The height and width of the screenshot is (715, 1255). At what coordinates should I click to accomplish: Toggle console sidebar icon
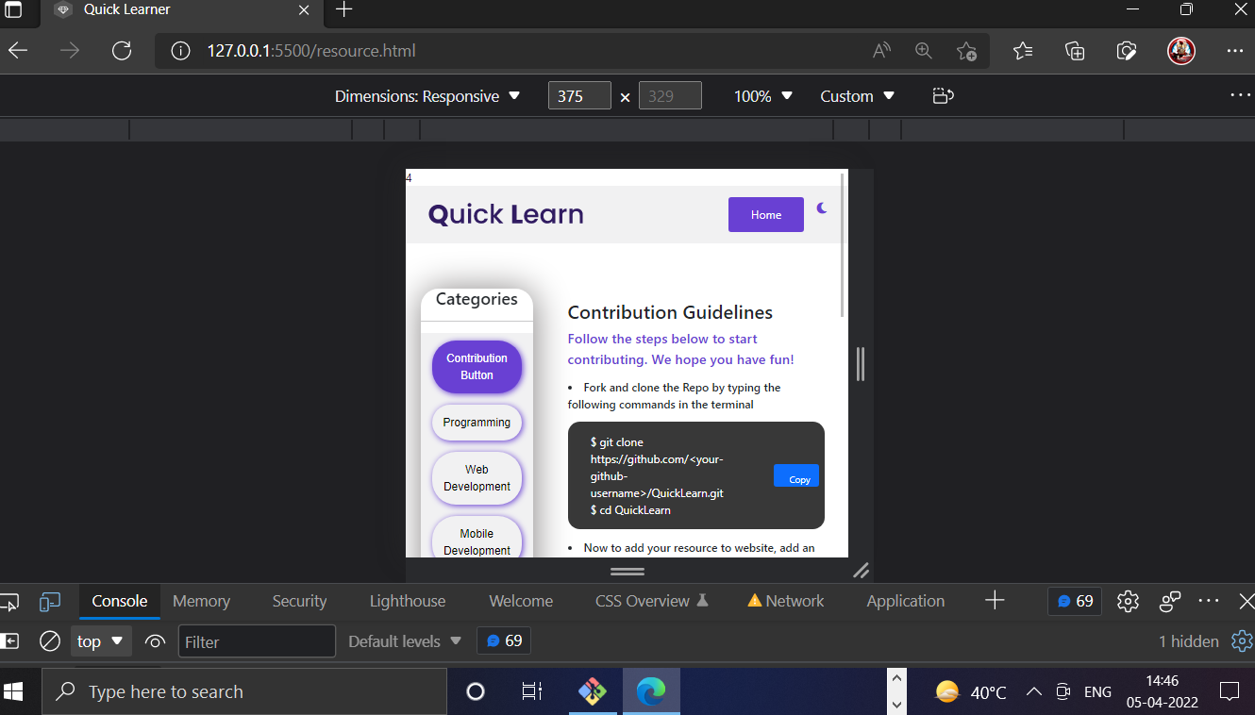pyautogui.click(x=9, y=641)
